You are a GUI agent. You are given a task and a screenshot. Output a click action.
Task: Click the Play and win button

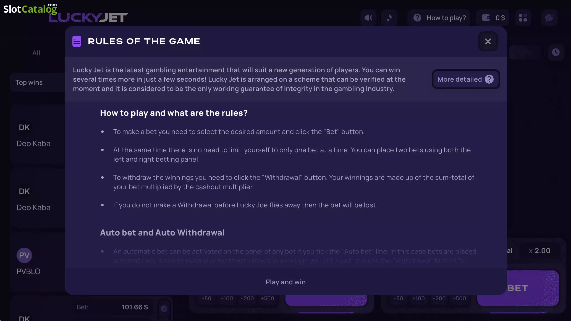(x=285, y=282)
